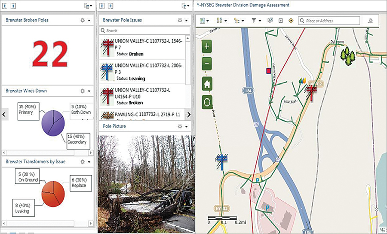
Task: Click the purple Wires Down pie chart
Action: tap(53, 123)
